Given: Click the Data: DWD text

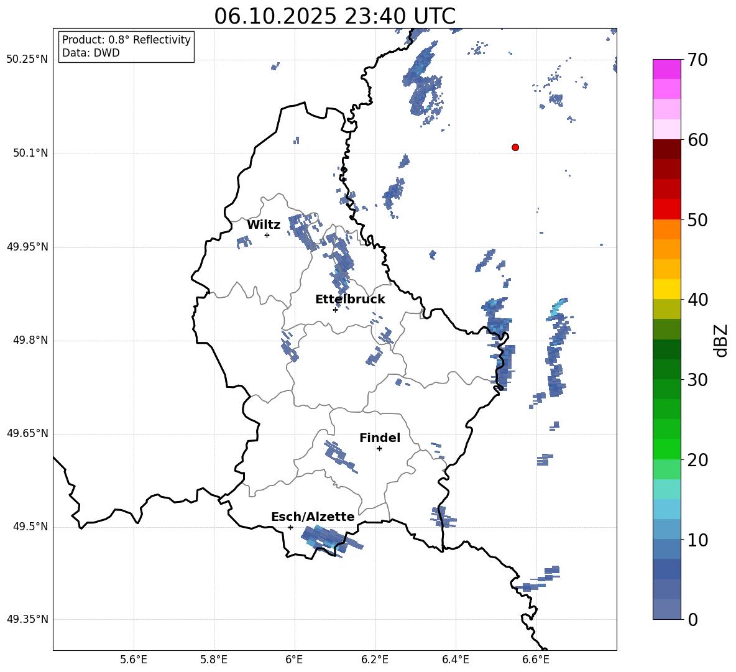Looking at the screenshot, I should [x=91, y=53].
